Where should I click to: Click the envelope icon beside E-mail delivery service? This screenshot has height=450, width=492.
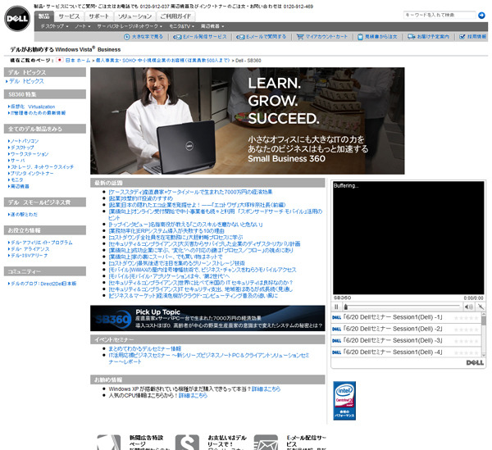point(177,37)
